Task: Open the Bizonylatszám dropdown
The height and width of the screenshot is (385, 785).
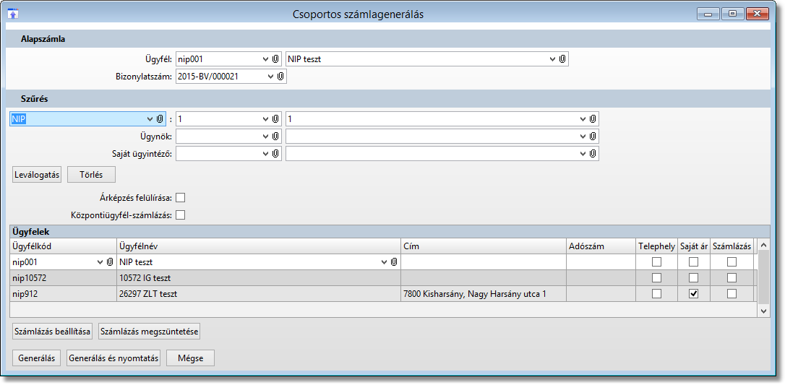Action: (271, 77)
